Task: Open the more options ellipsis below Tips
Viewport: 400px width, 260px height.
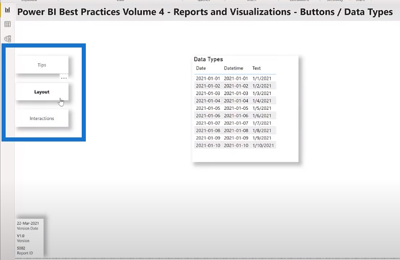Action: [64, 78]
